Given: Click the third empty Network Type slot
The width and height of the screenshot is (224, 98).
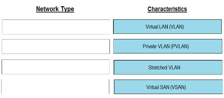Looking at the screenshot, I should tap(55, 67).
